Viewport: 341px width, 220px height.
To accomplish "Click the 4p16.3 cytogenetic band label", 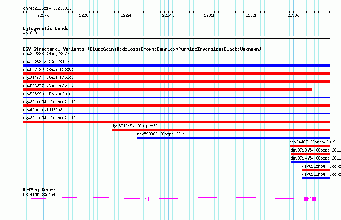I will [30, 33].
